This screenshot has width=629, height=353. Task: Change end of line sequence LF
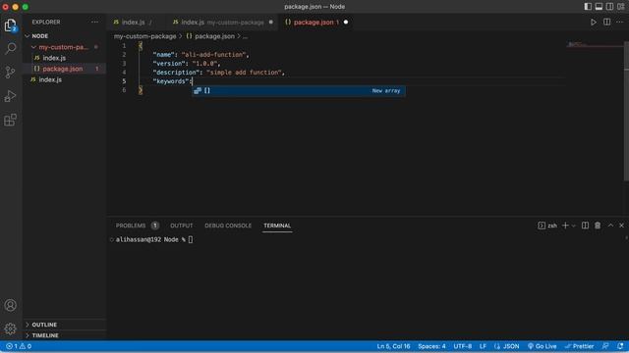point(483,346)
